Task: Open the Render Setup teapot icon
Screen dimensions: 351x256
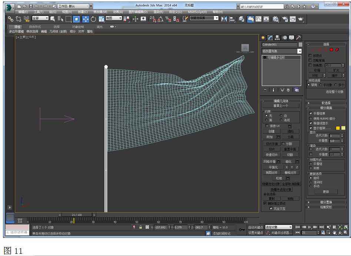Action: point(285,19)
